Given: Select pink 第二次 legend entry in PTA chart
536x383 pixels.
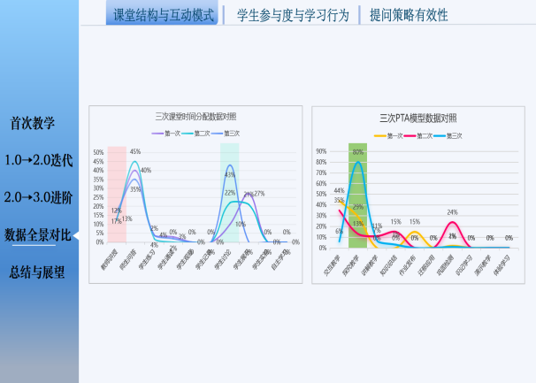Looking at the screenshot, I should (418, 135).
